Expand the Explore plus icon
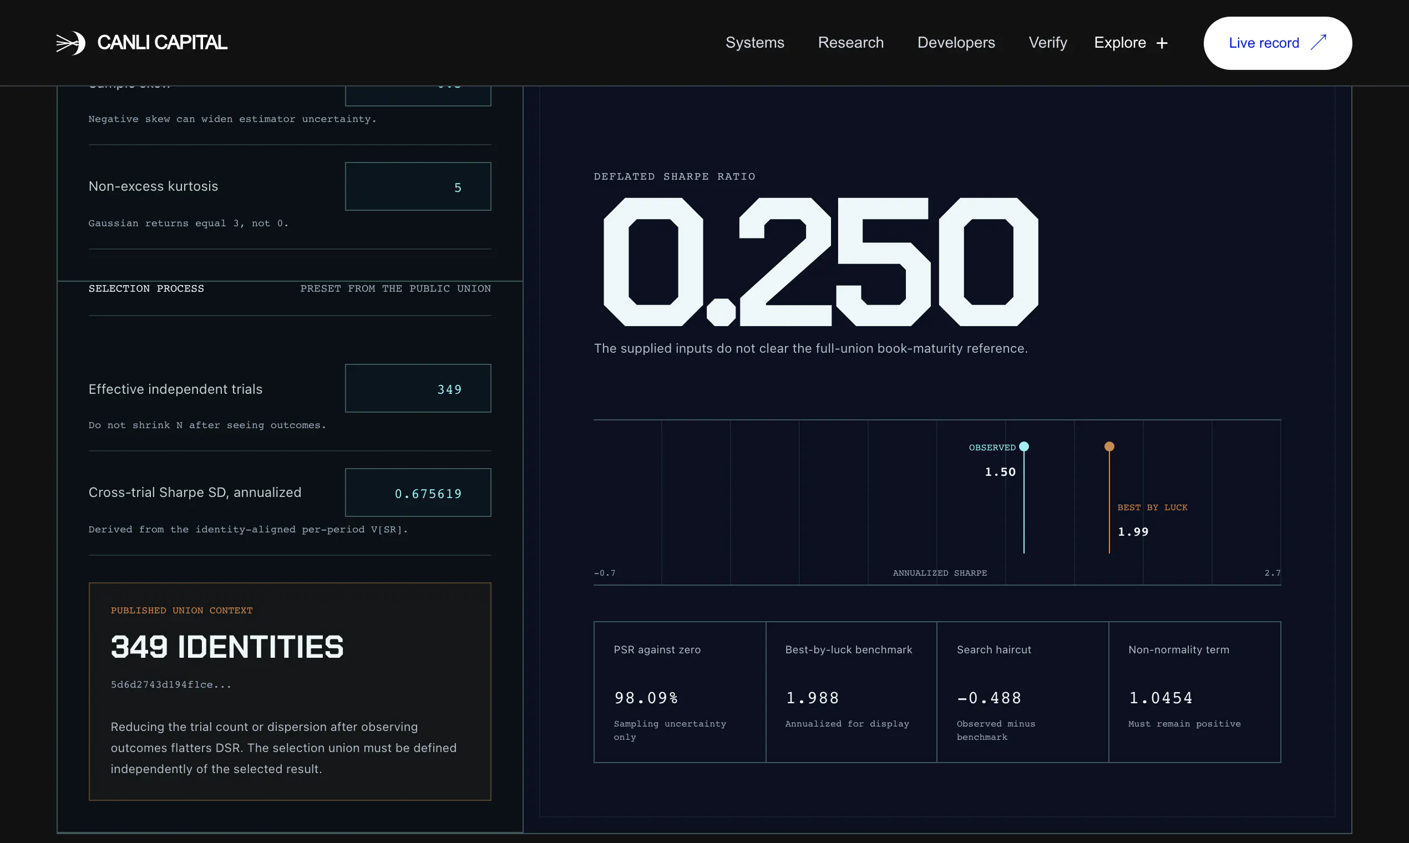 click(1162, 43)
